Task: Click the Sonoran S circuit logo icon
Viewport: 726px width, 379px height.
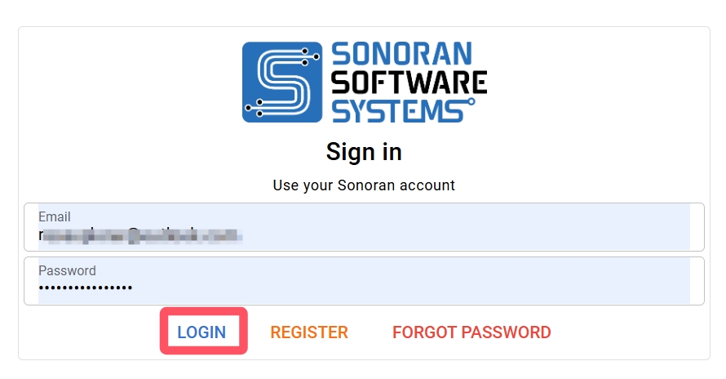Action: (x=282, y=82)
